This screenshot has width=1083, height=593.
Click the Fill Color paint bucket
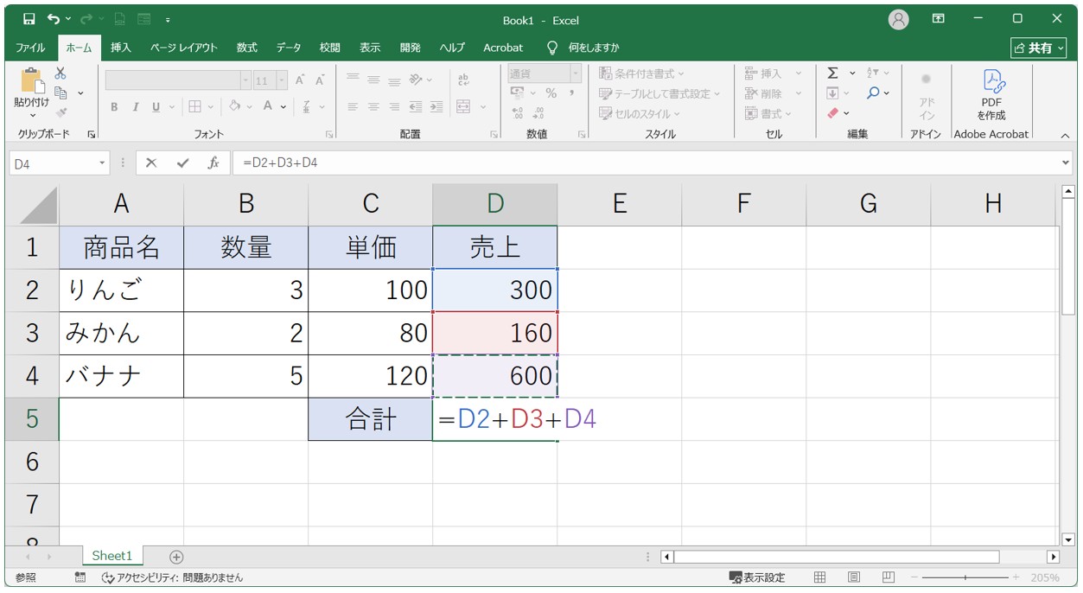click(x=234, y=106)
